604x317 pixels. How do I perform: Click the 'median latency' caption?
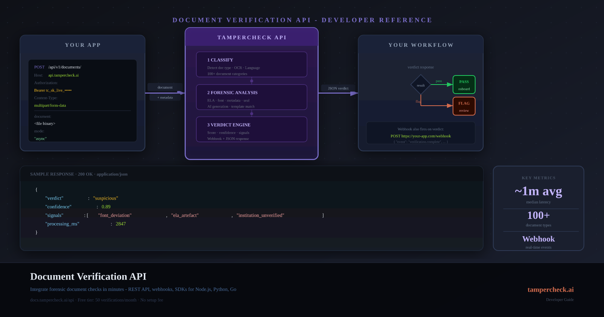[538, 202]
